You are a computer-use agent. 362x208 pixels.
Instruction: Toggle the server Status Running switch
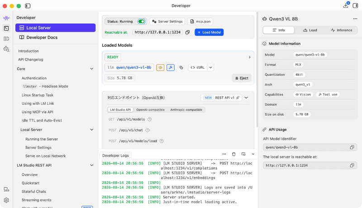tap(141, 21)
